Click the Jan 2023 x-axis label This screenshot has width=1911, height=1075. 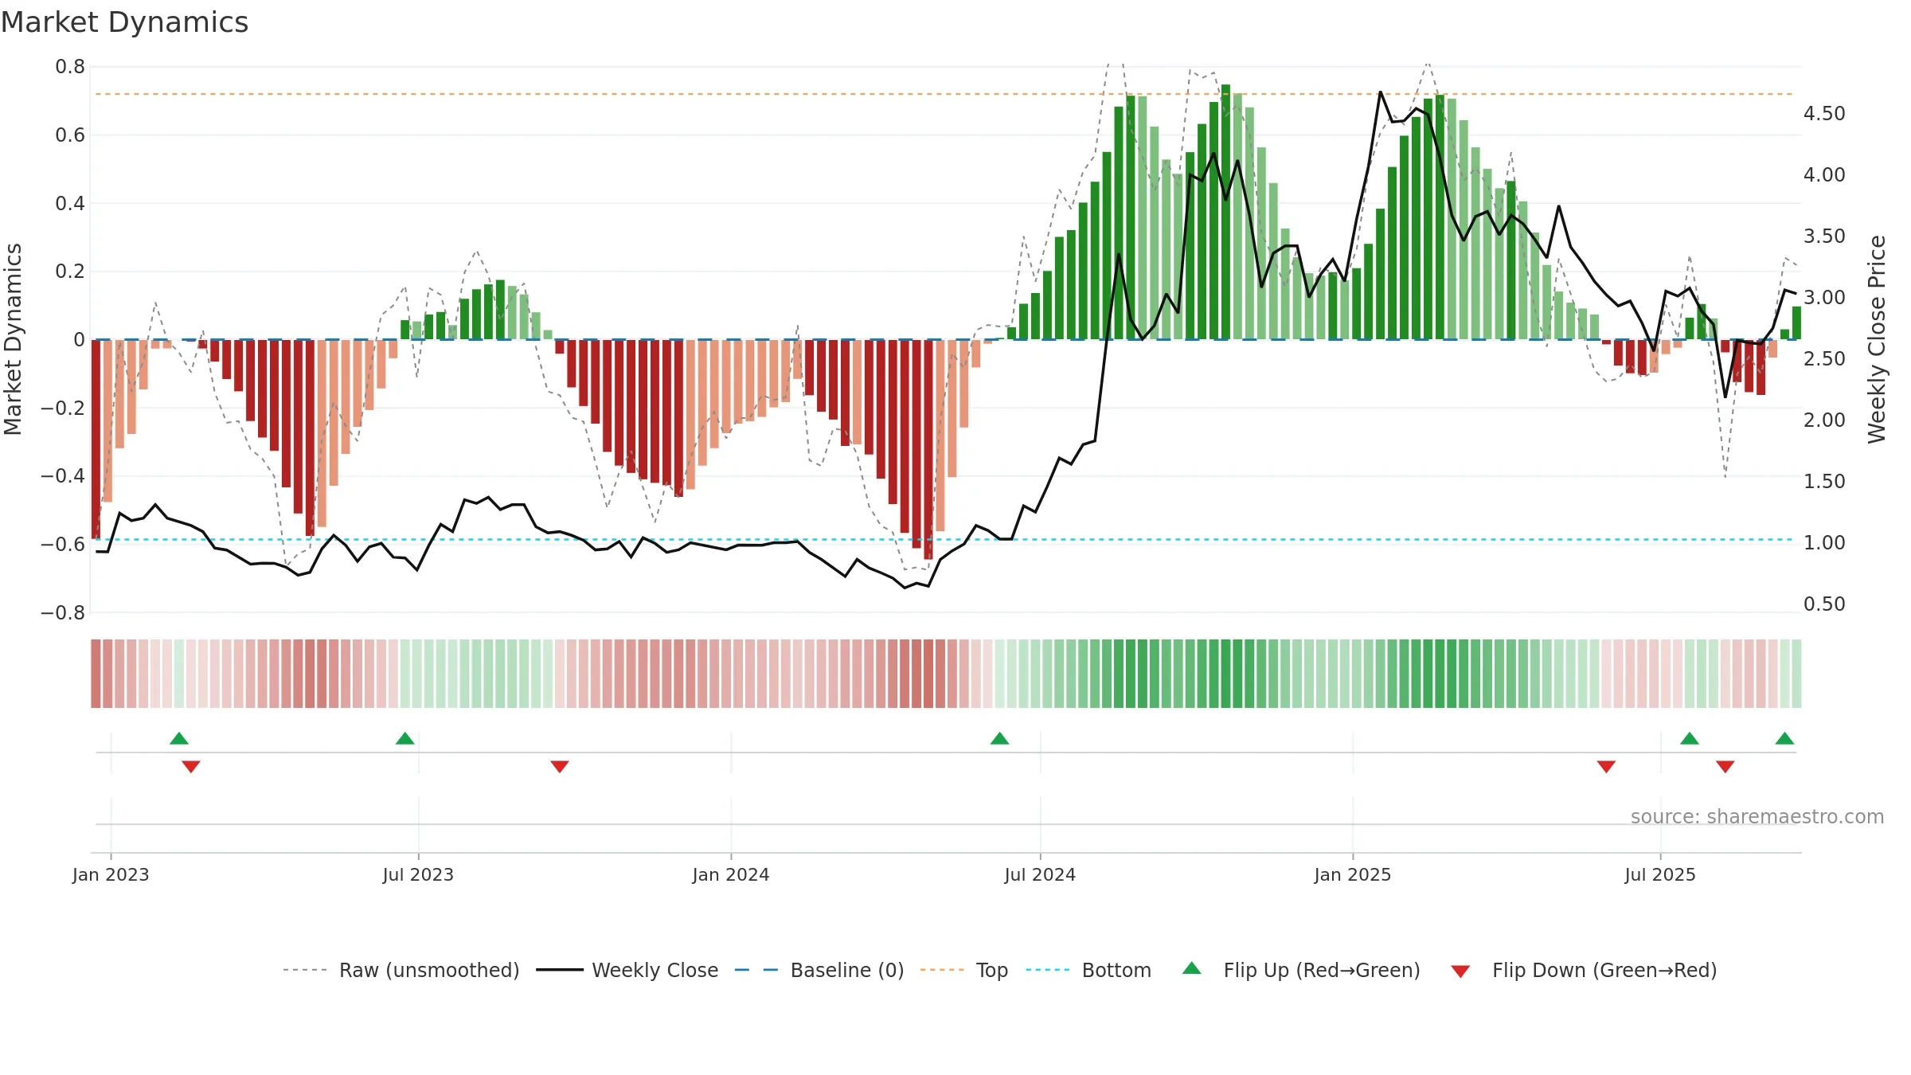point(111,875)
